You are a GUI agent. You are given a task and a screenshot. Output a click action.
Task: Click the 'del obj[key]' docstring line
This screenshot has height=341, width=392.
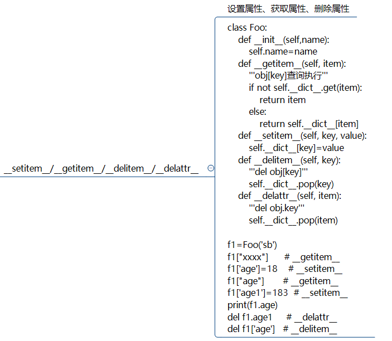coord(278,172)
